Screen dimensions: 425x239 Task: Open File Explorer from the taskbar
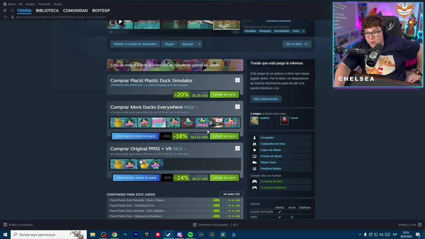pyautogui.click(x=93, y=235)
